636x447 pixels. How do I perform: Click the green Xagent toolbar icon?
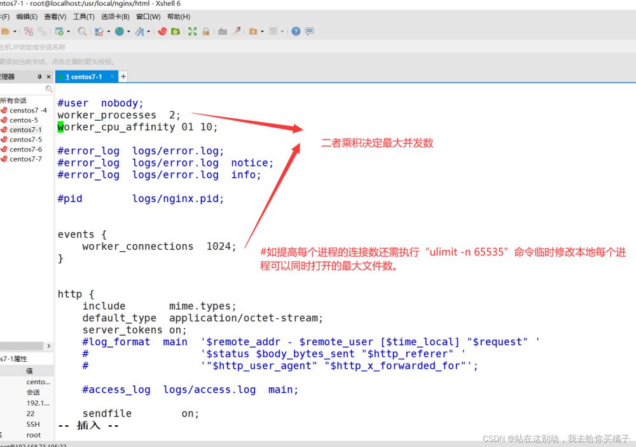(x=176, y=31)
